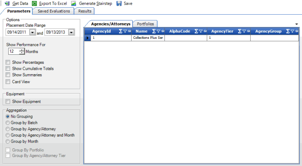Open the Agencies/Attorneys tab

110,24
